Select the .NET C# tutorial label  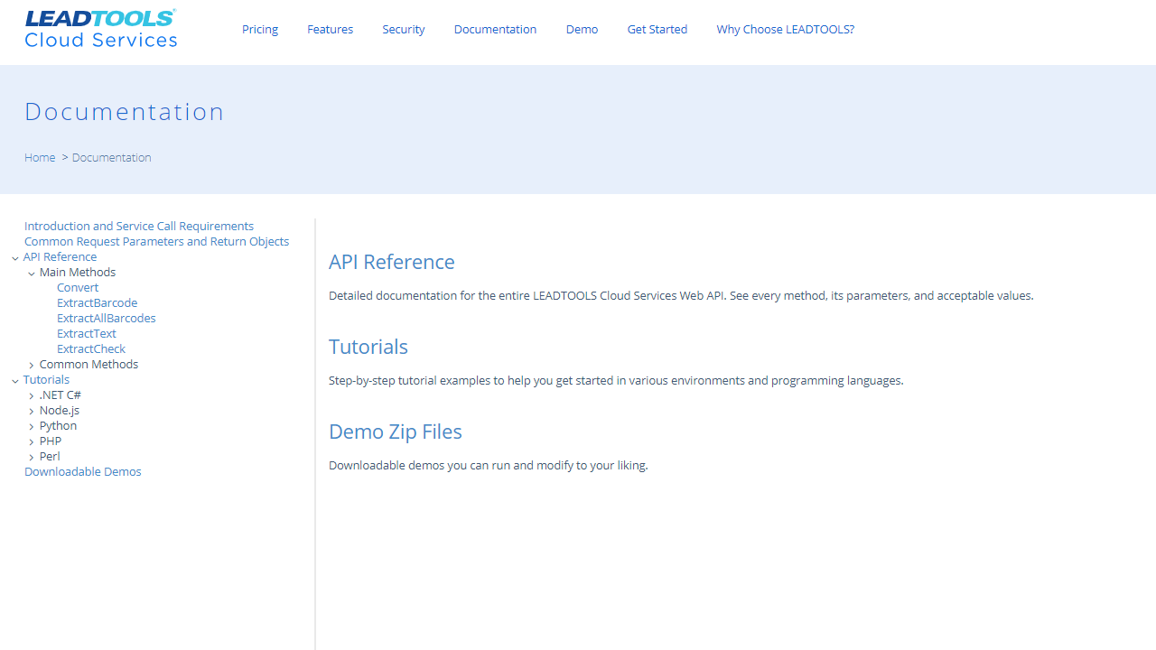(x=61, y=395)
